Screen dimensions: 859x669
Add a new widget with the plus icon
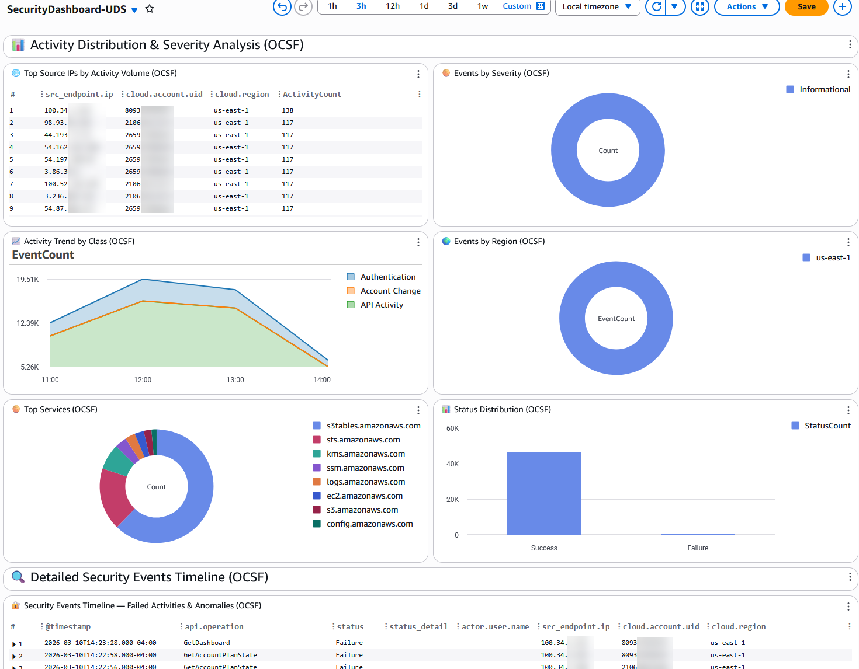point(842,8)
